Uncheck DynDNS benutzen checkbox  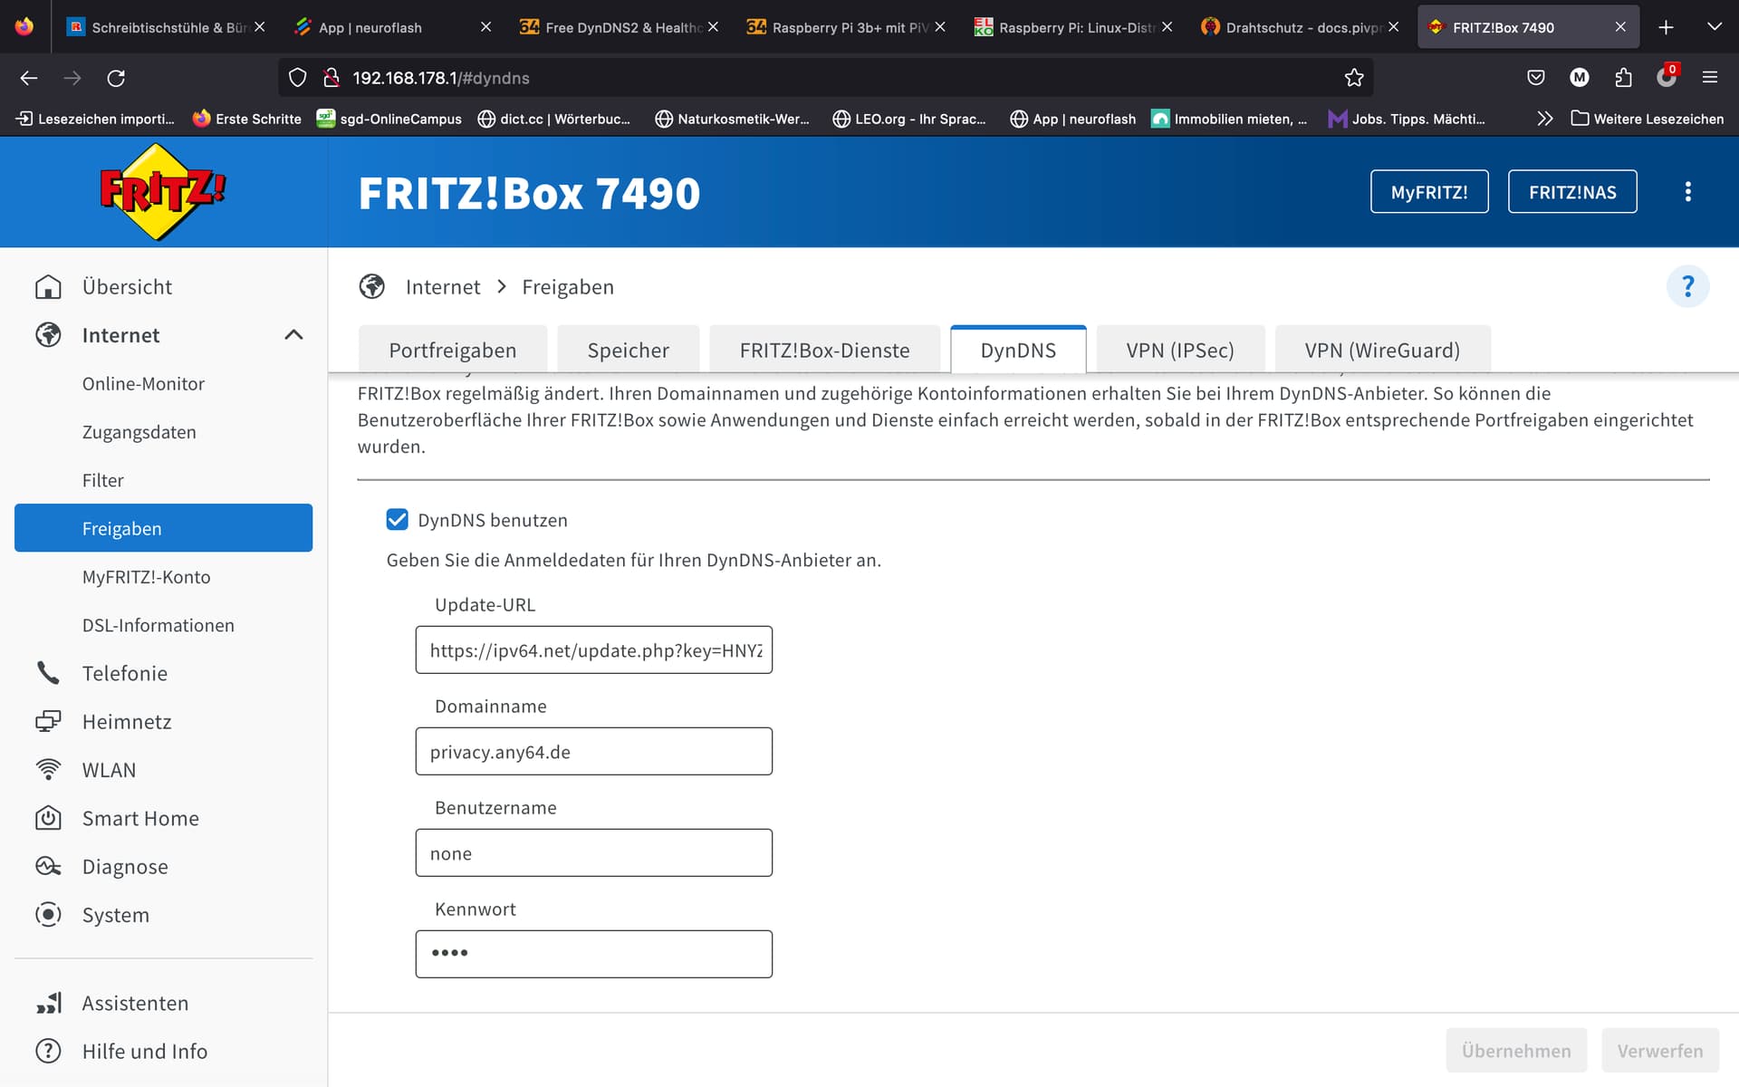pos(397,519)
